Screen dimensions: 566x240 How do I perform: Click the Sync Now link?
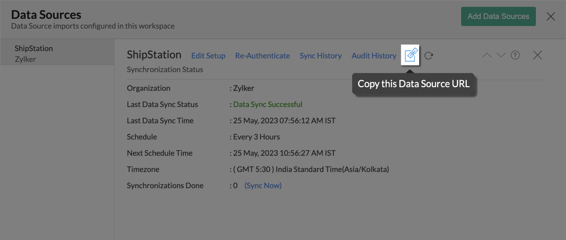[x=263, y=186]
